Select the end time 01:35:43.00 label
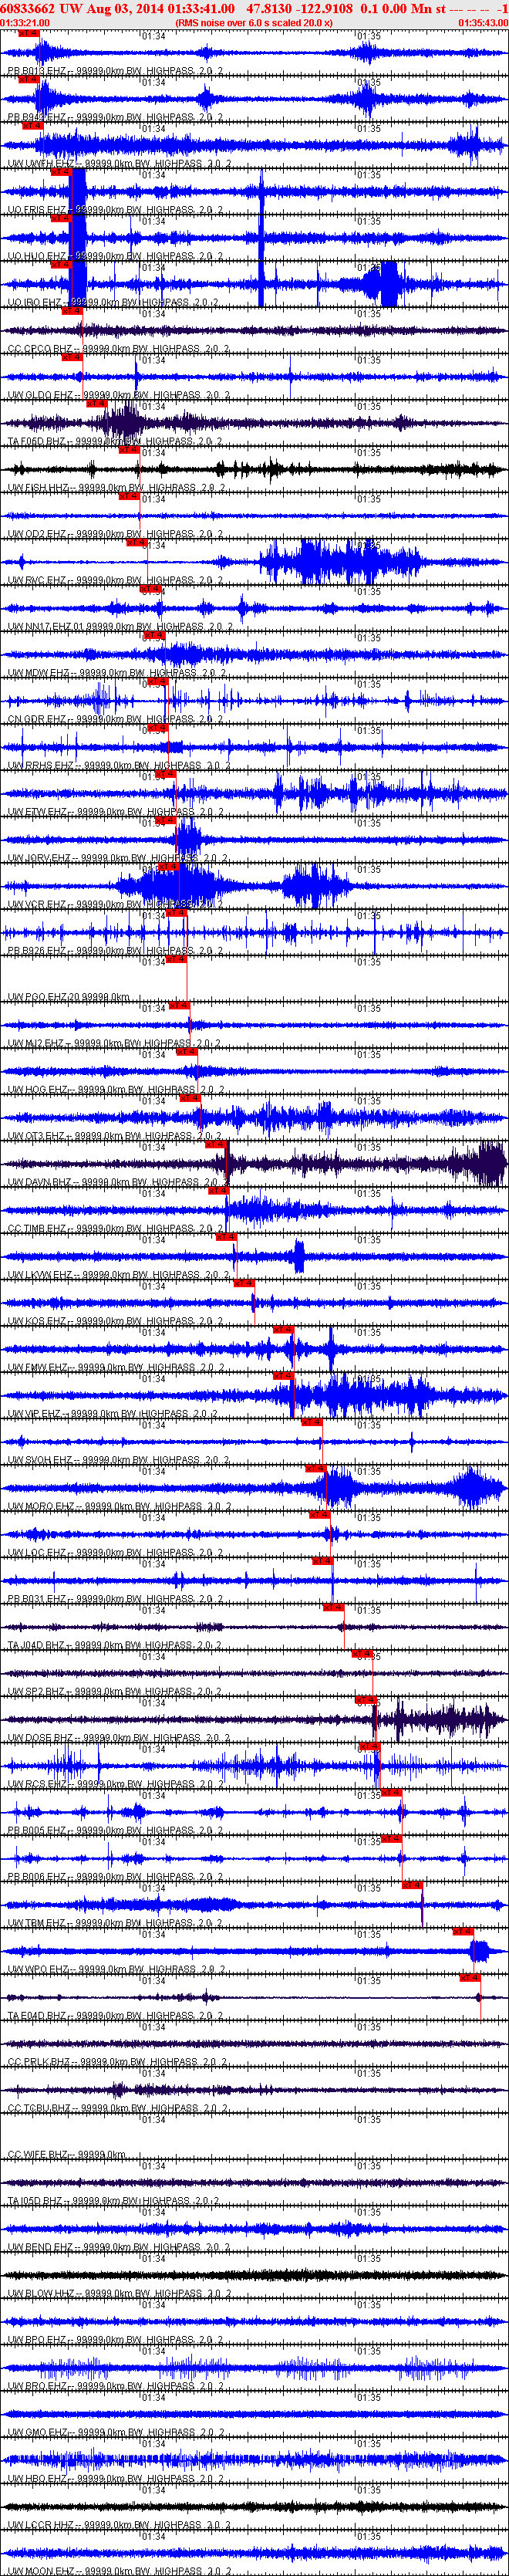This screenshot has height=2576, width=509. [483, 22]
